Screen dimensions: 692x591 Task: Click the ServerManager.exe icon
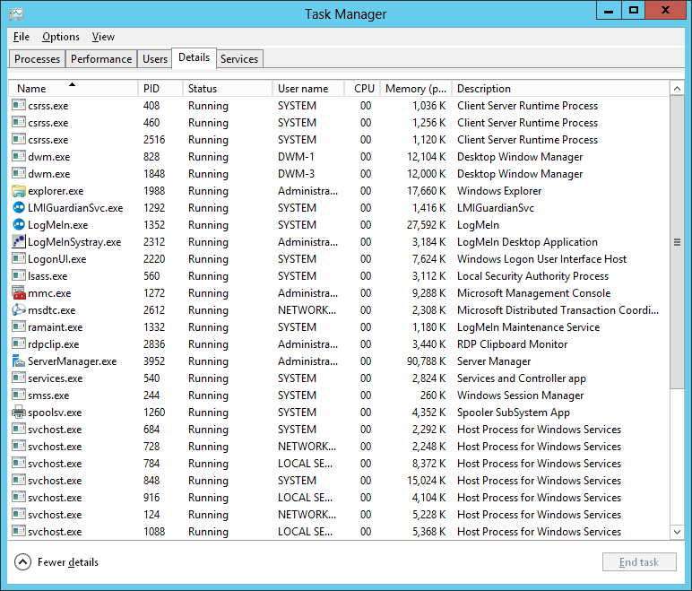pos(19,361)
